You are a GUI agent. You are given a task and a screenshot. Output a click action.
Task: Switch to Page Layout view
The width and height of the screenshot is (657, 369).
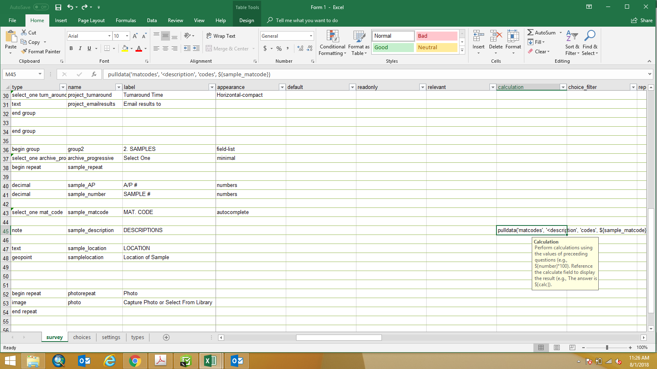(x=557, y=348)
